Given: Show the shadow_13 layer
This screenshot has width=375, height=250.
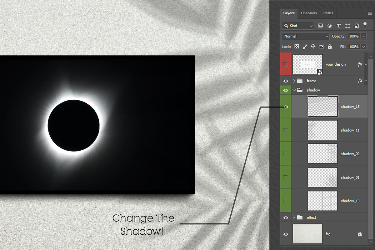Looking at the screenshot, I should [285, 201].
